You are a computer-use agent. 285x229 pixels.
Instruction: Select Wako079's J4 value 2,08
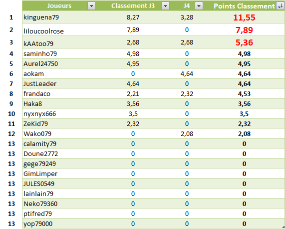point(187,134)
